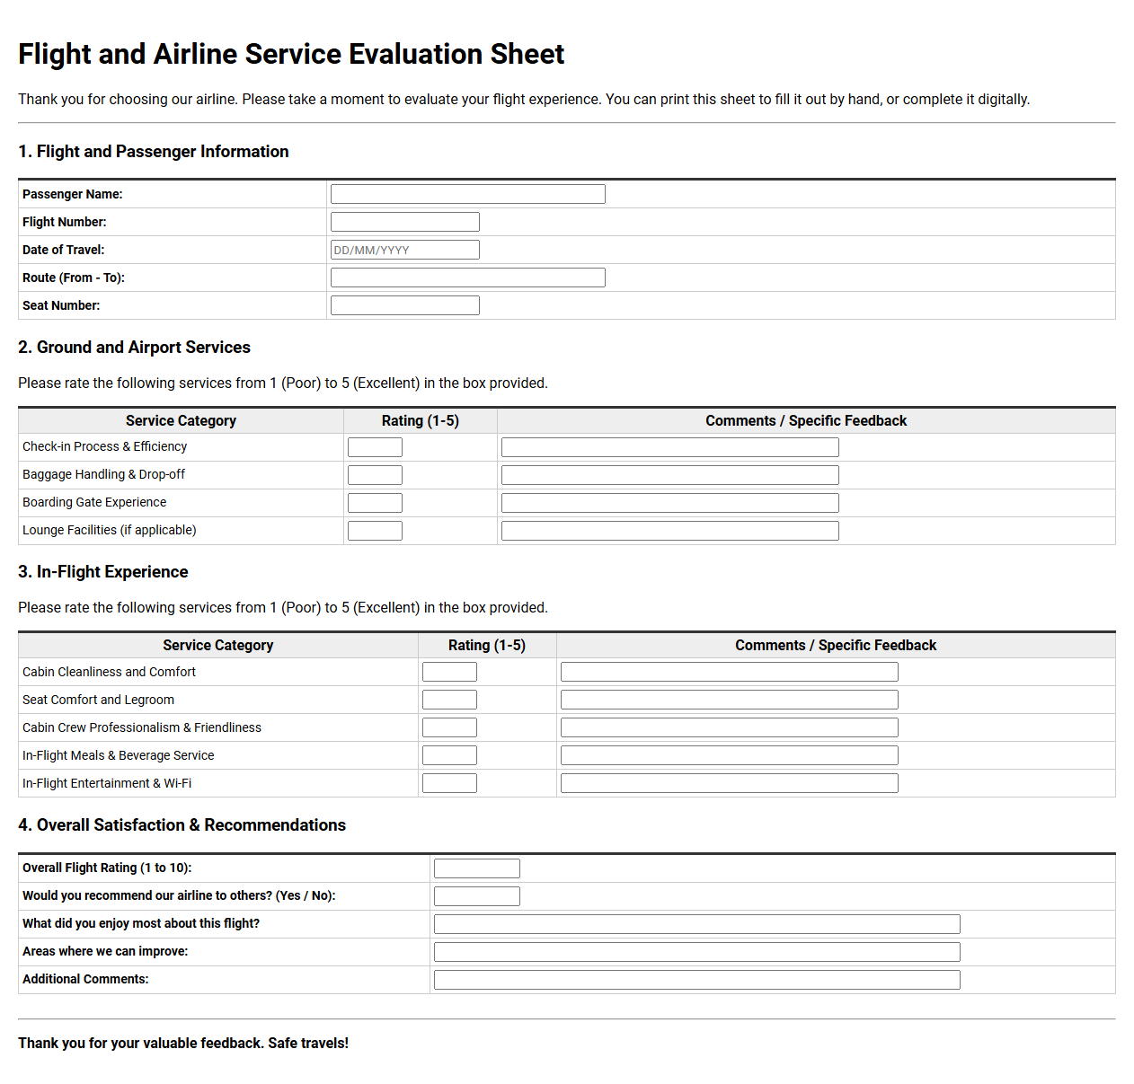Click the Check-in Process rating box
Screen dimensions: 1134x1084
point(375,447)
